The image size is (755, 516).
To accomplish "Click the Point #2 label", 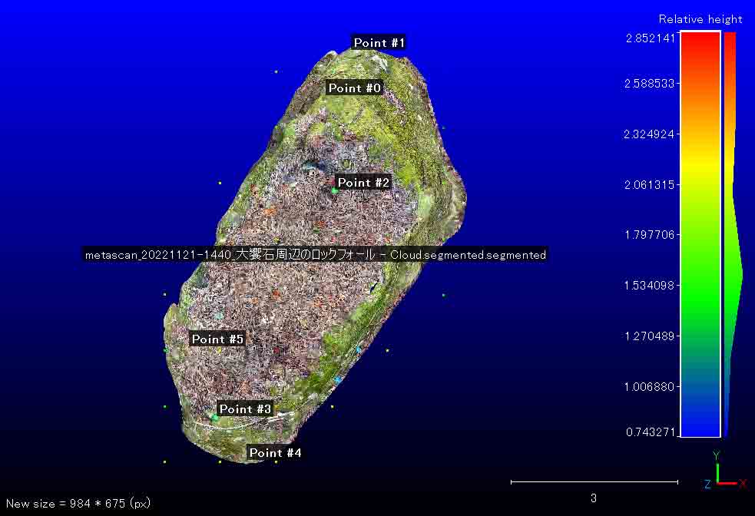I will click(x=363, y=183).
